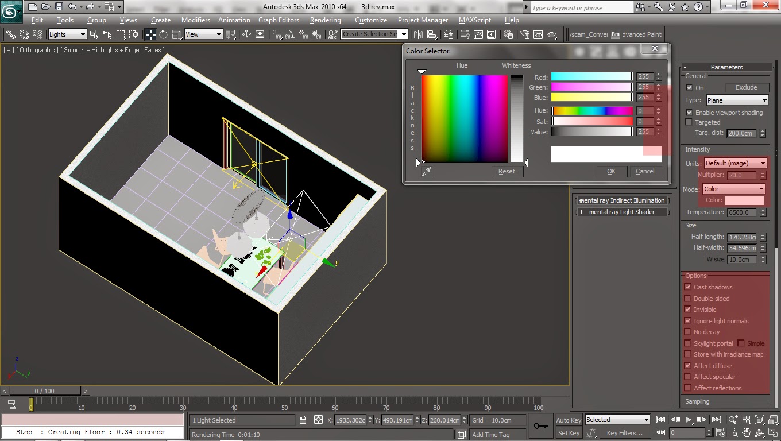Viewport: 781px width, 441px height.
Task: Pick a color with the eyedropper in Color Selector
Action: pyautogui.click(x=427, y=171)
